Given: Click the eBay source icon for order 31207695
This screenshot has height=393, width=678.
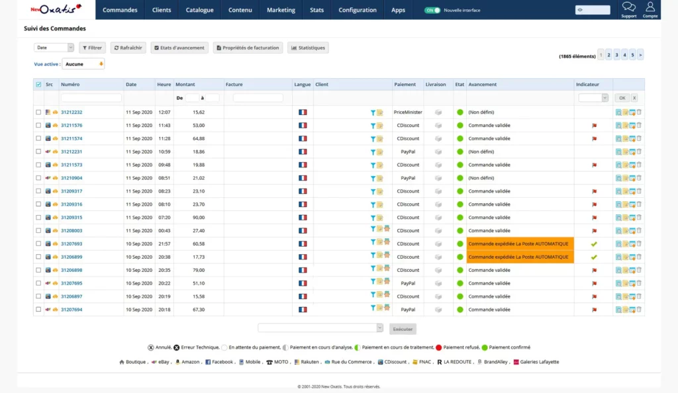Looking at the screenshot, I should pyautogui.click(x=48, y=283).
